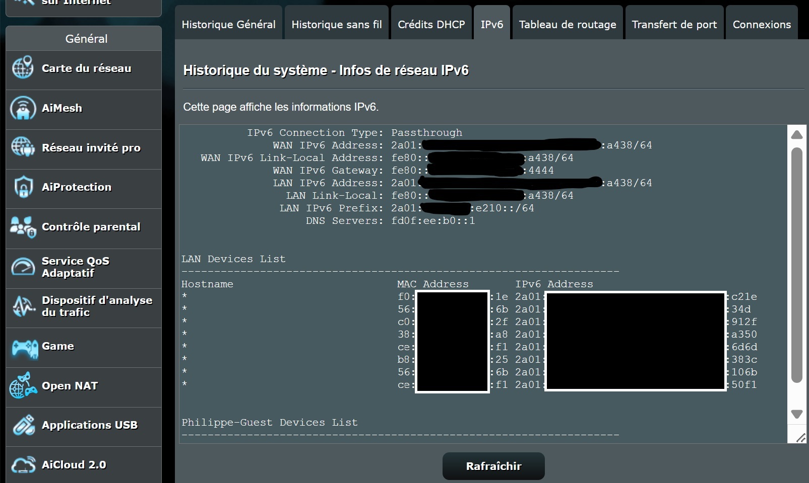Open the Open NAT globe icon
Image resolution: width=809 pixels, height=483 pixels.
pos(23,386)
